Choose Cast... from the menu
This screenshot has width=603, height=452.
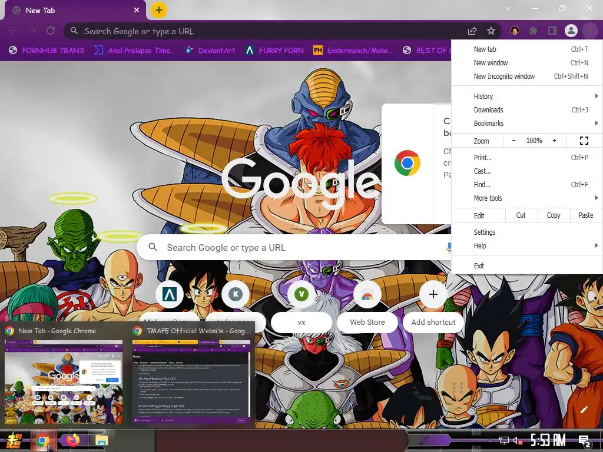click(527, 171)
